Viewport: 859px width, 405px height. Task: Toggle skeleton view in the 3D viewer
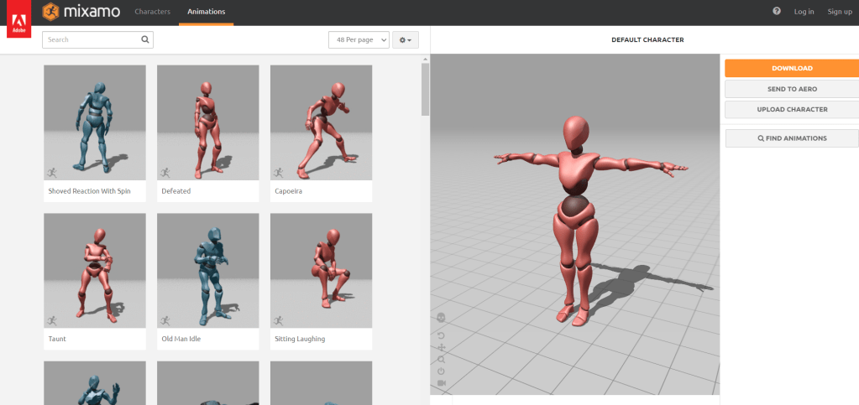point(442,318)
